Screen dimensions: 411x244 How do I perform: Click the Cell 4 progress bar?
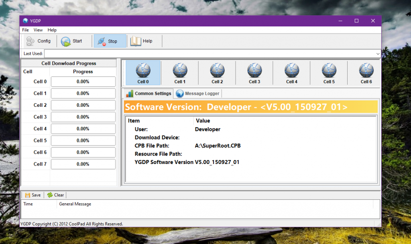83,128
